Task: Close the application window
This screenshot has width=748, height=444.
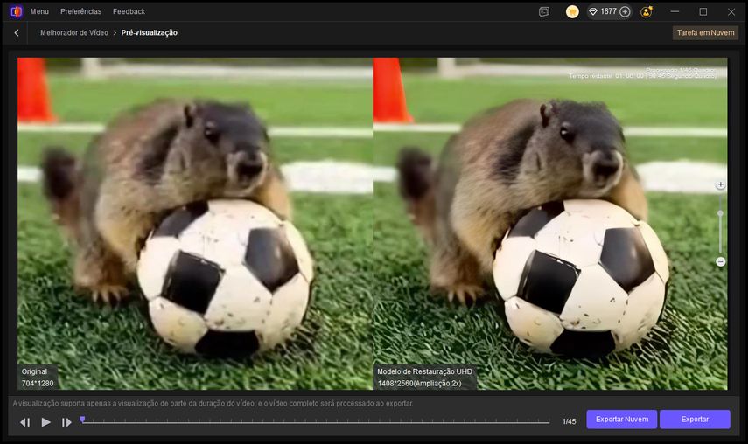Action: point(731,11)
